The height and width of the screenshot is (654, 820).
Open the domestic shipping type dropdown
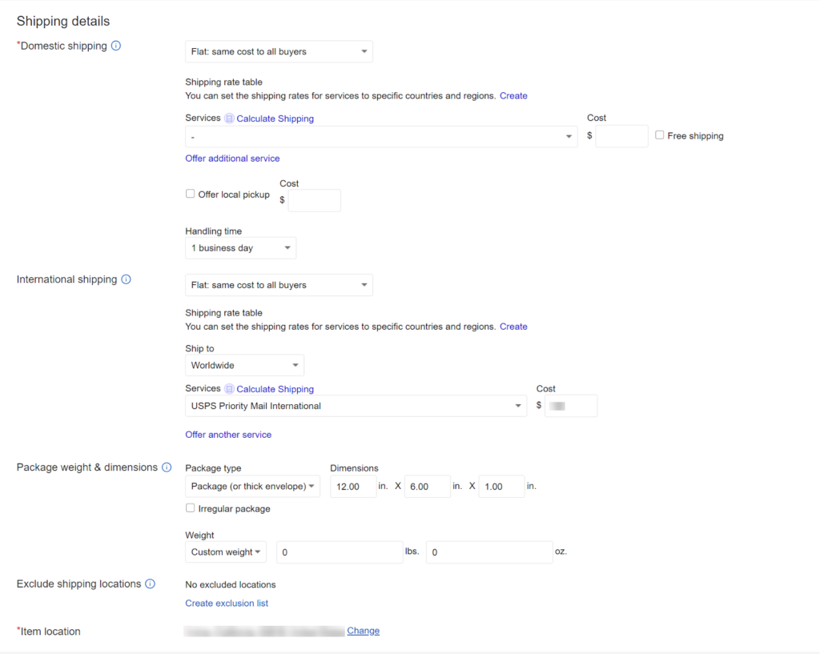click(x=279, y=51)
